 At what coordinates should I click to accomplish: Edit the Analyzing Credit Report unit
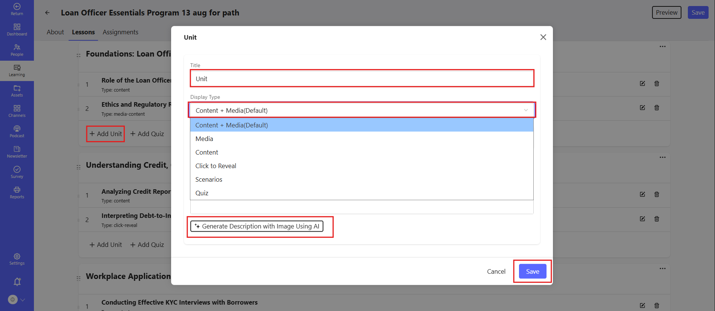642,194
